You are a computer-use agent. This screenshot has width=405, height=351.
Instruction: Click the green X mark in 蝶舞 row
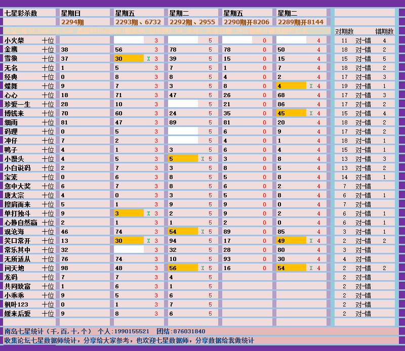[311, 86]
